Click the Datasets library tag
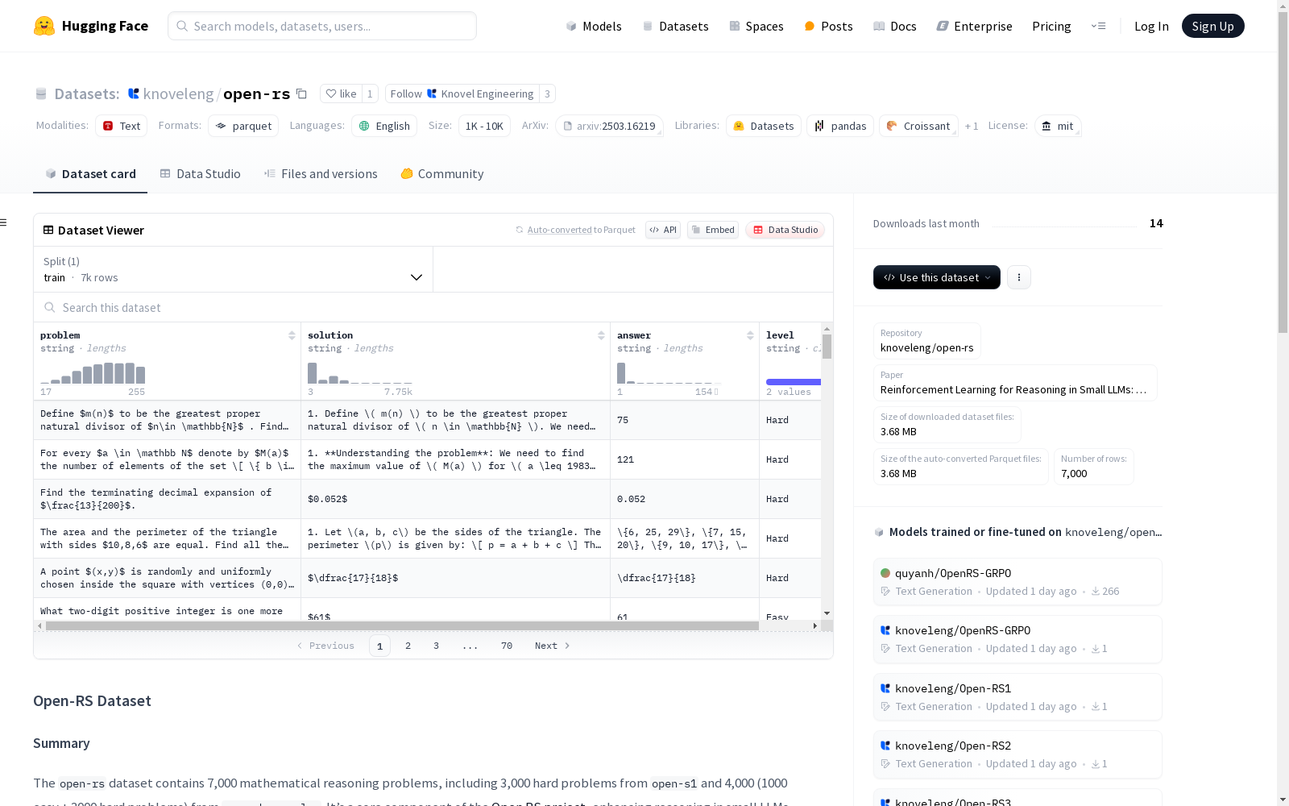 point(764,126)
